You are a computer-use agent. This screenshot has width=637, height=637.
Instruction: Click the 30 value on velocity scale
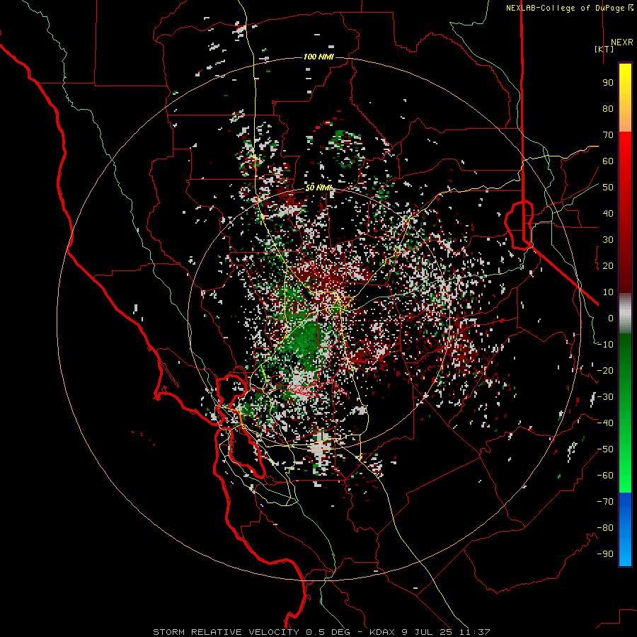point(608,240)
